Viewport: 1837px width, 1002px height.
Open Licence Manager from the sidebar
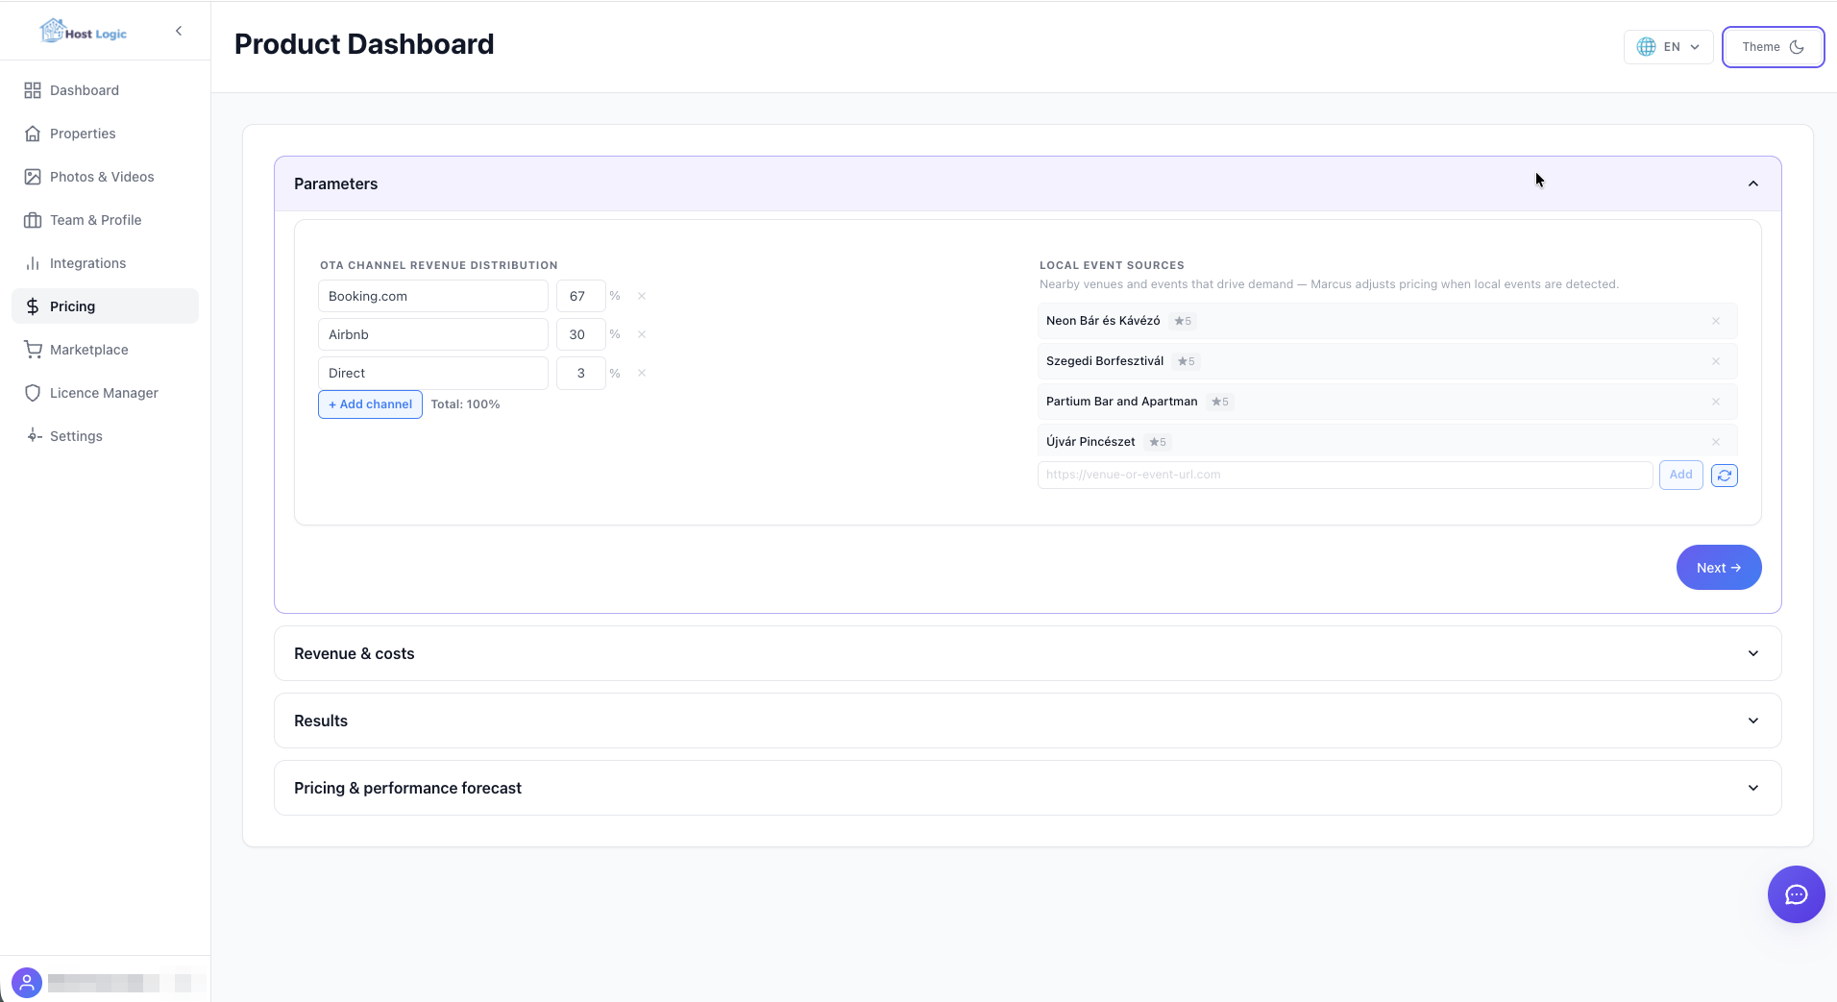[x=105, y=393]
